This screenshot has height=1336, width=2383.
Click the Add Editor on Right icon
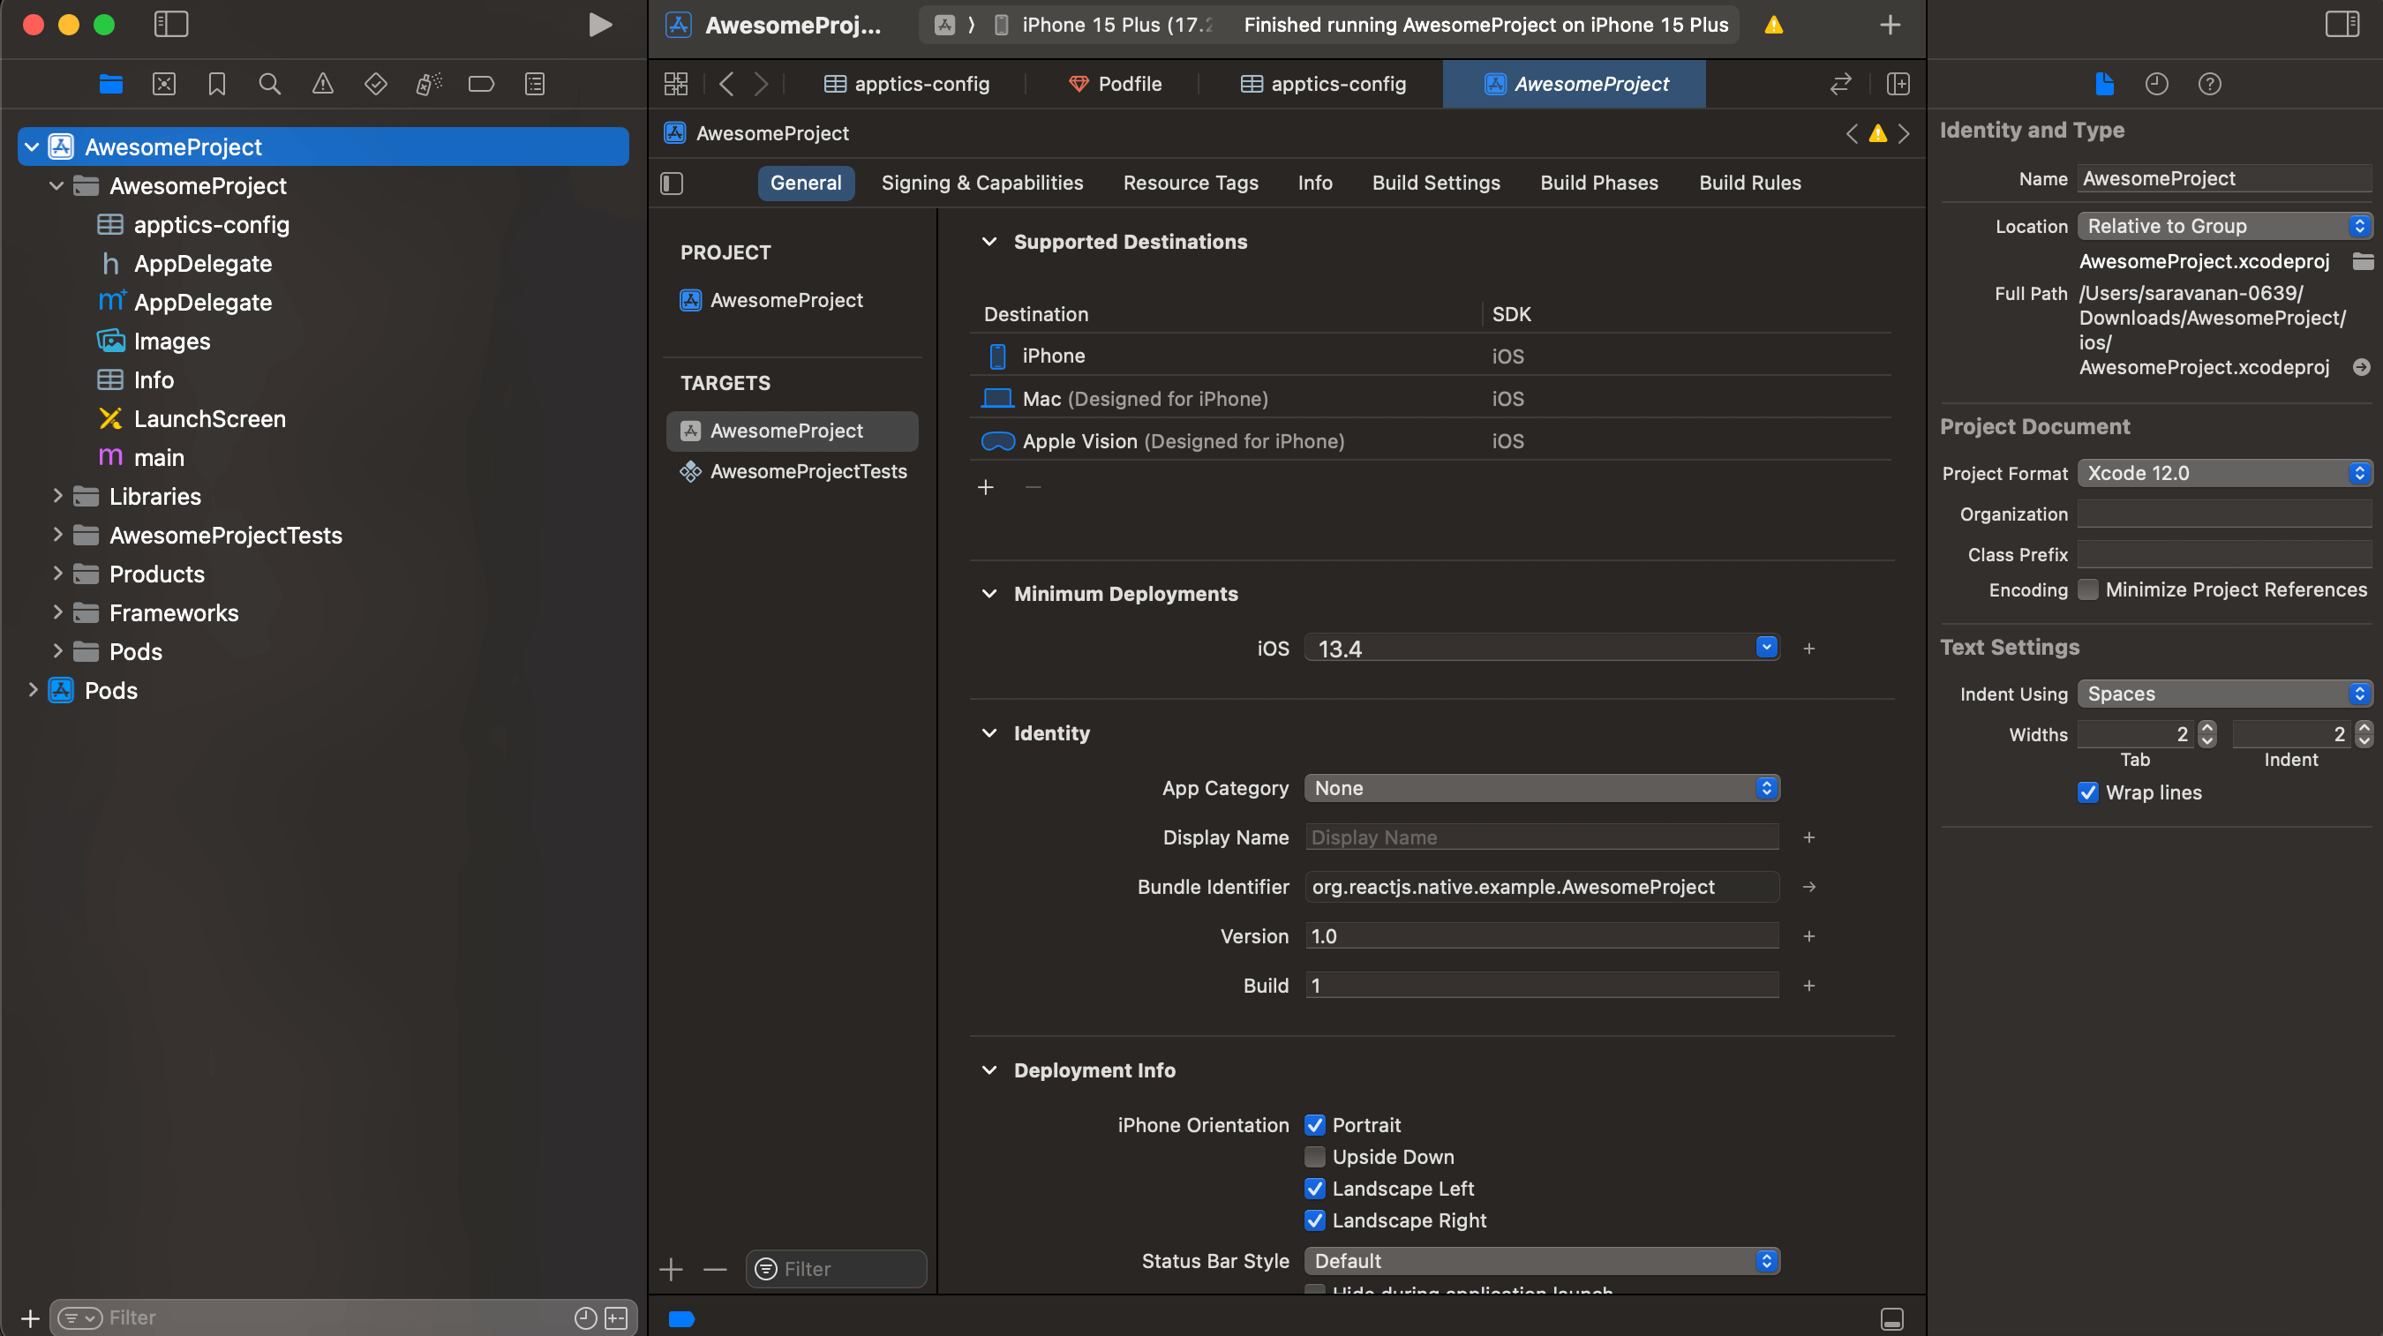point(1898,84)
